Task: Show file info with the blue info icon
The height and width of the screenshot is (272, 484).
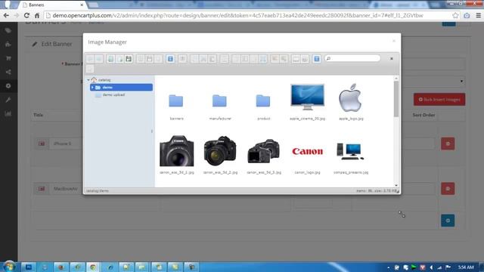Action: [x=170, y=59]
